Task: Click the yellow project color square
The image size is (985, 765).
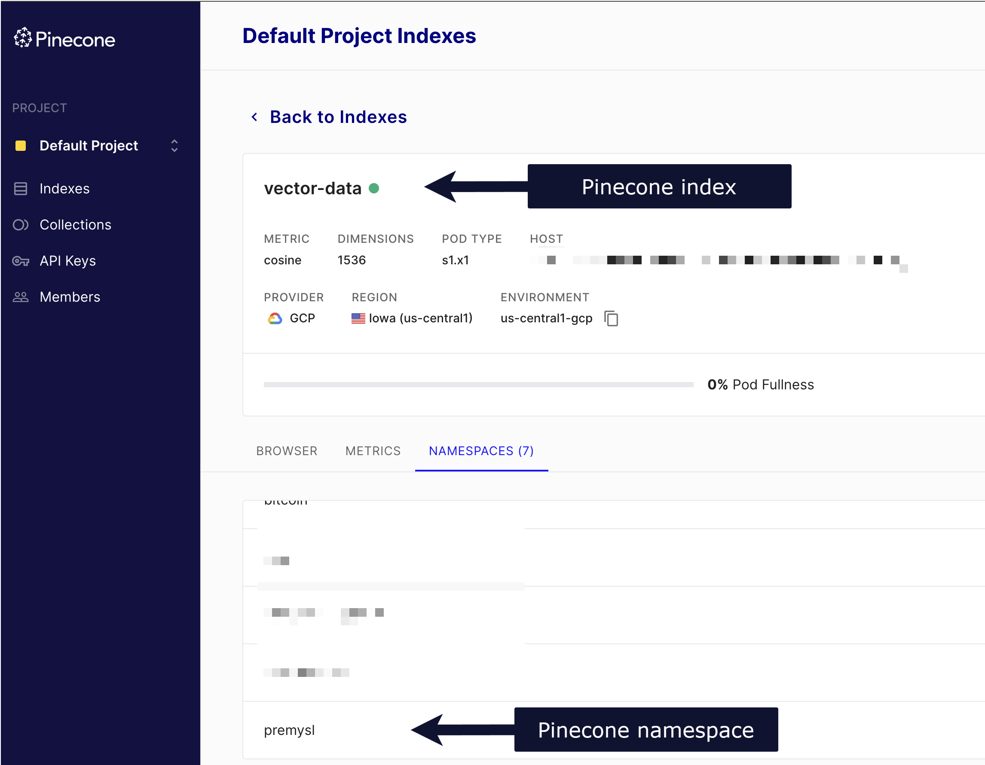Action: 21,146
